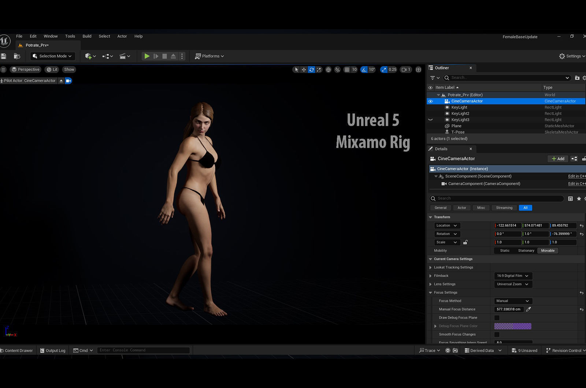Show the hidden KeyLight3 via closed-eye icon
The height and width of the screenshot is (388, 586).
point(430,120)
